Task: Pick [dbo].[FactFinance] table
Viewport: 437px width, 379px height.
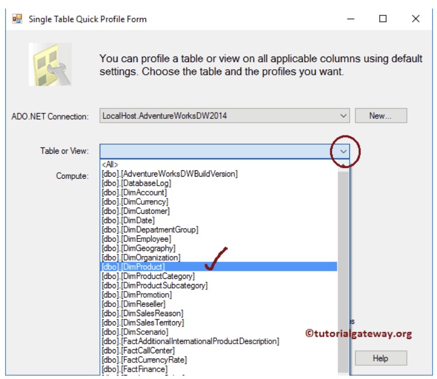Action: [219, 369]
